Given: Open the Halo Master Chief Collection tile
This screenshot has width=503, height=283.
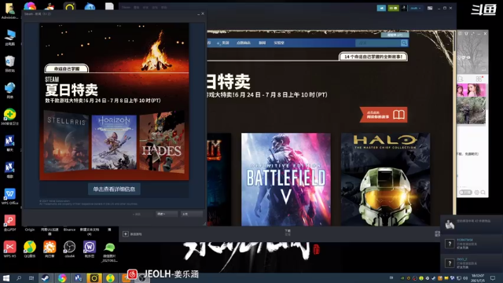Looking at the screenshot, I should coord(385,179).
